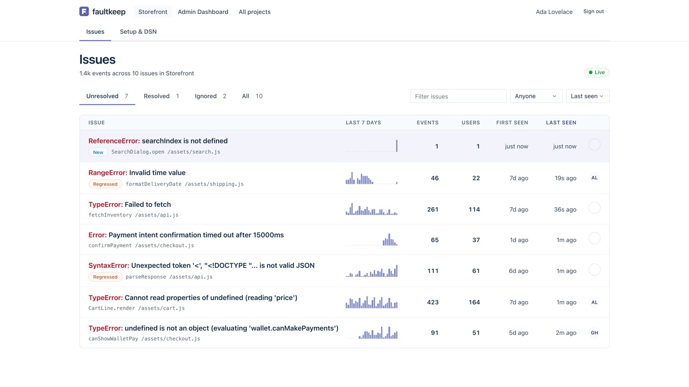
Task: Sign out of the account
Action: pyautogui.click(x=594, y=11)
